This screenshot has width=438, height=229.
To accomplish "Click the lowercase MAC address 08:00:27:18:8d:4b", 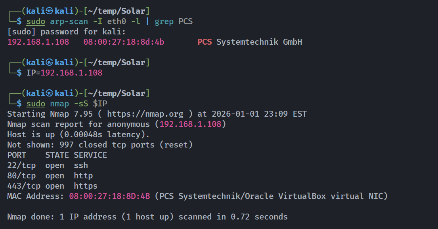I will pos(124,42).
